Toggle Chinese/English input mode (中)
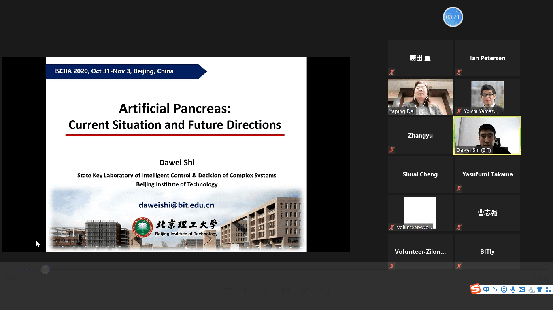Screen dimensions: 553x310 (x=486, y=289)
